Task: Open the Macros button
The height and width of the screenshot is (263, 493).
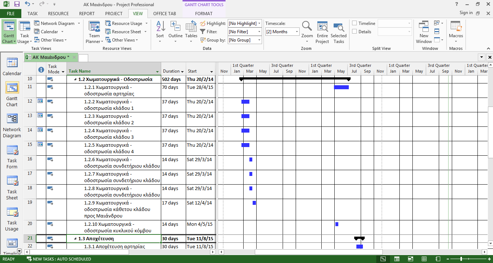Action: (456, 32)
